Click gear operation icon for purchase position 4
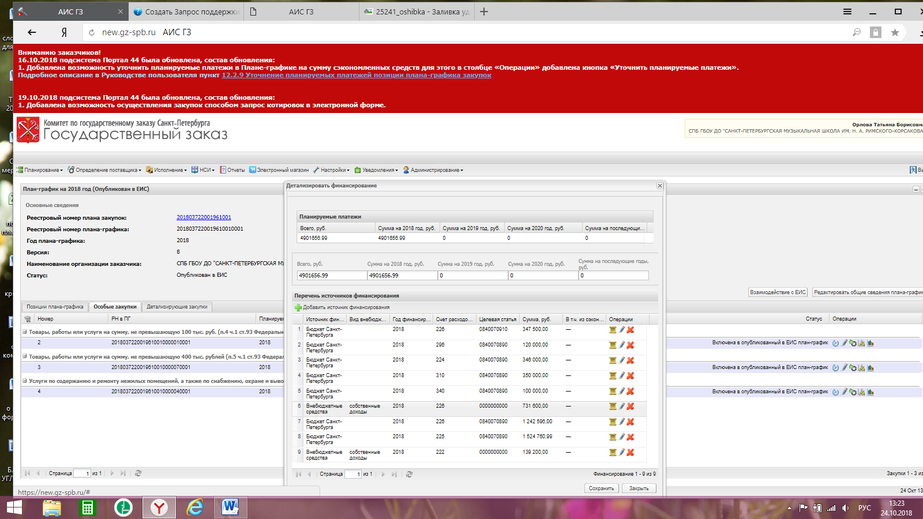Viewport: 923px width, 519px height. [x=853, y=392]
